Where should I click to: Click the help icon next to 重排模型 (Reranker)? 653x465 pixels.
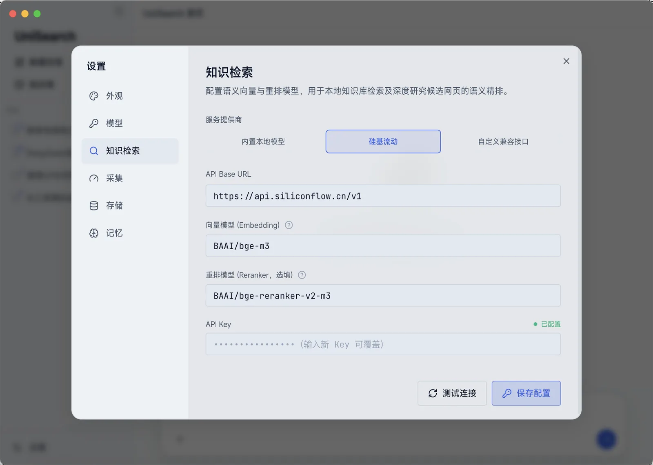[x=302, y=275]
